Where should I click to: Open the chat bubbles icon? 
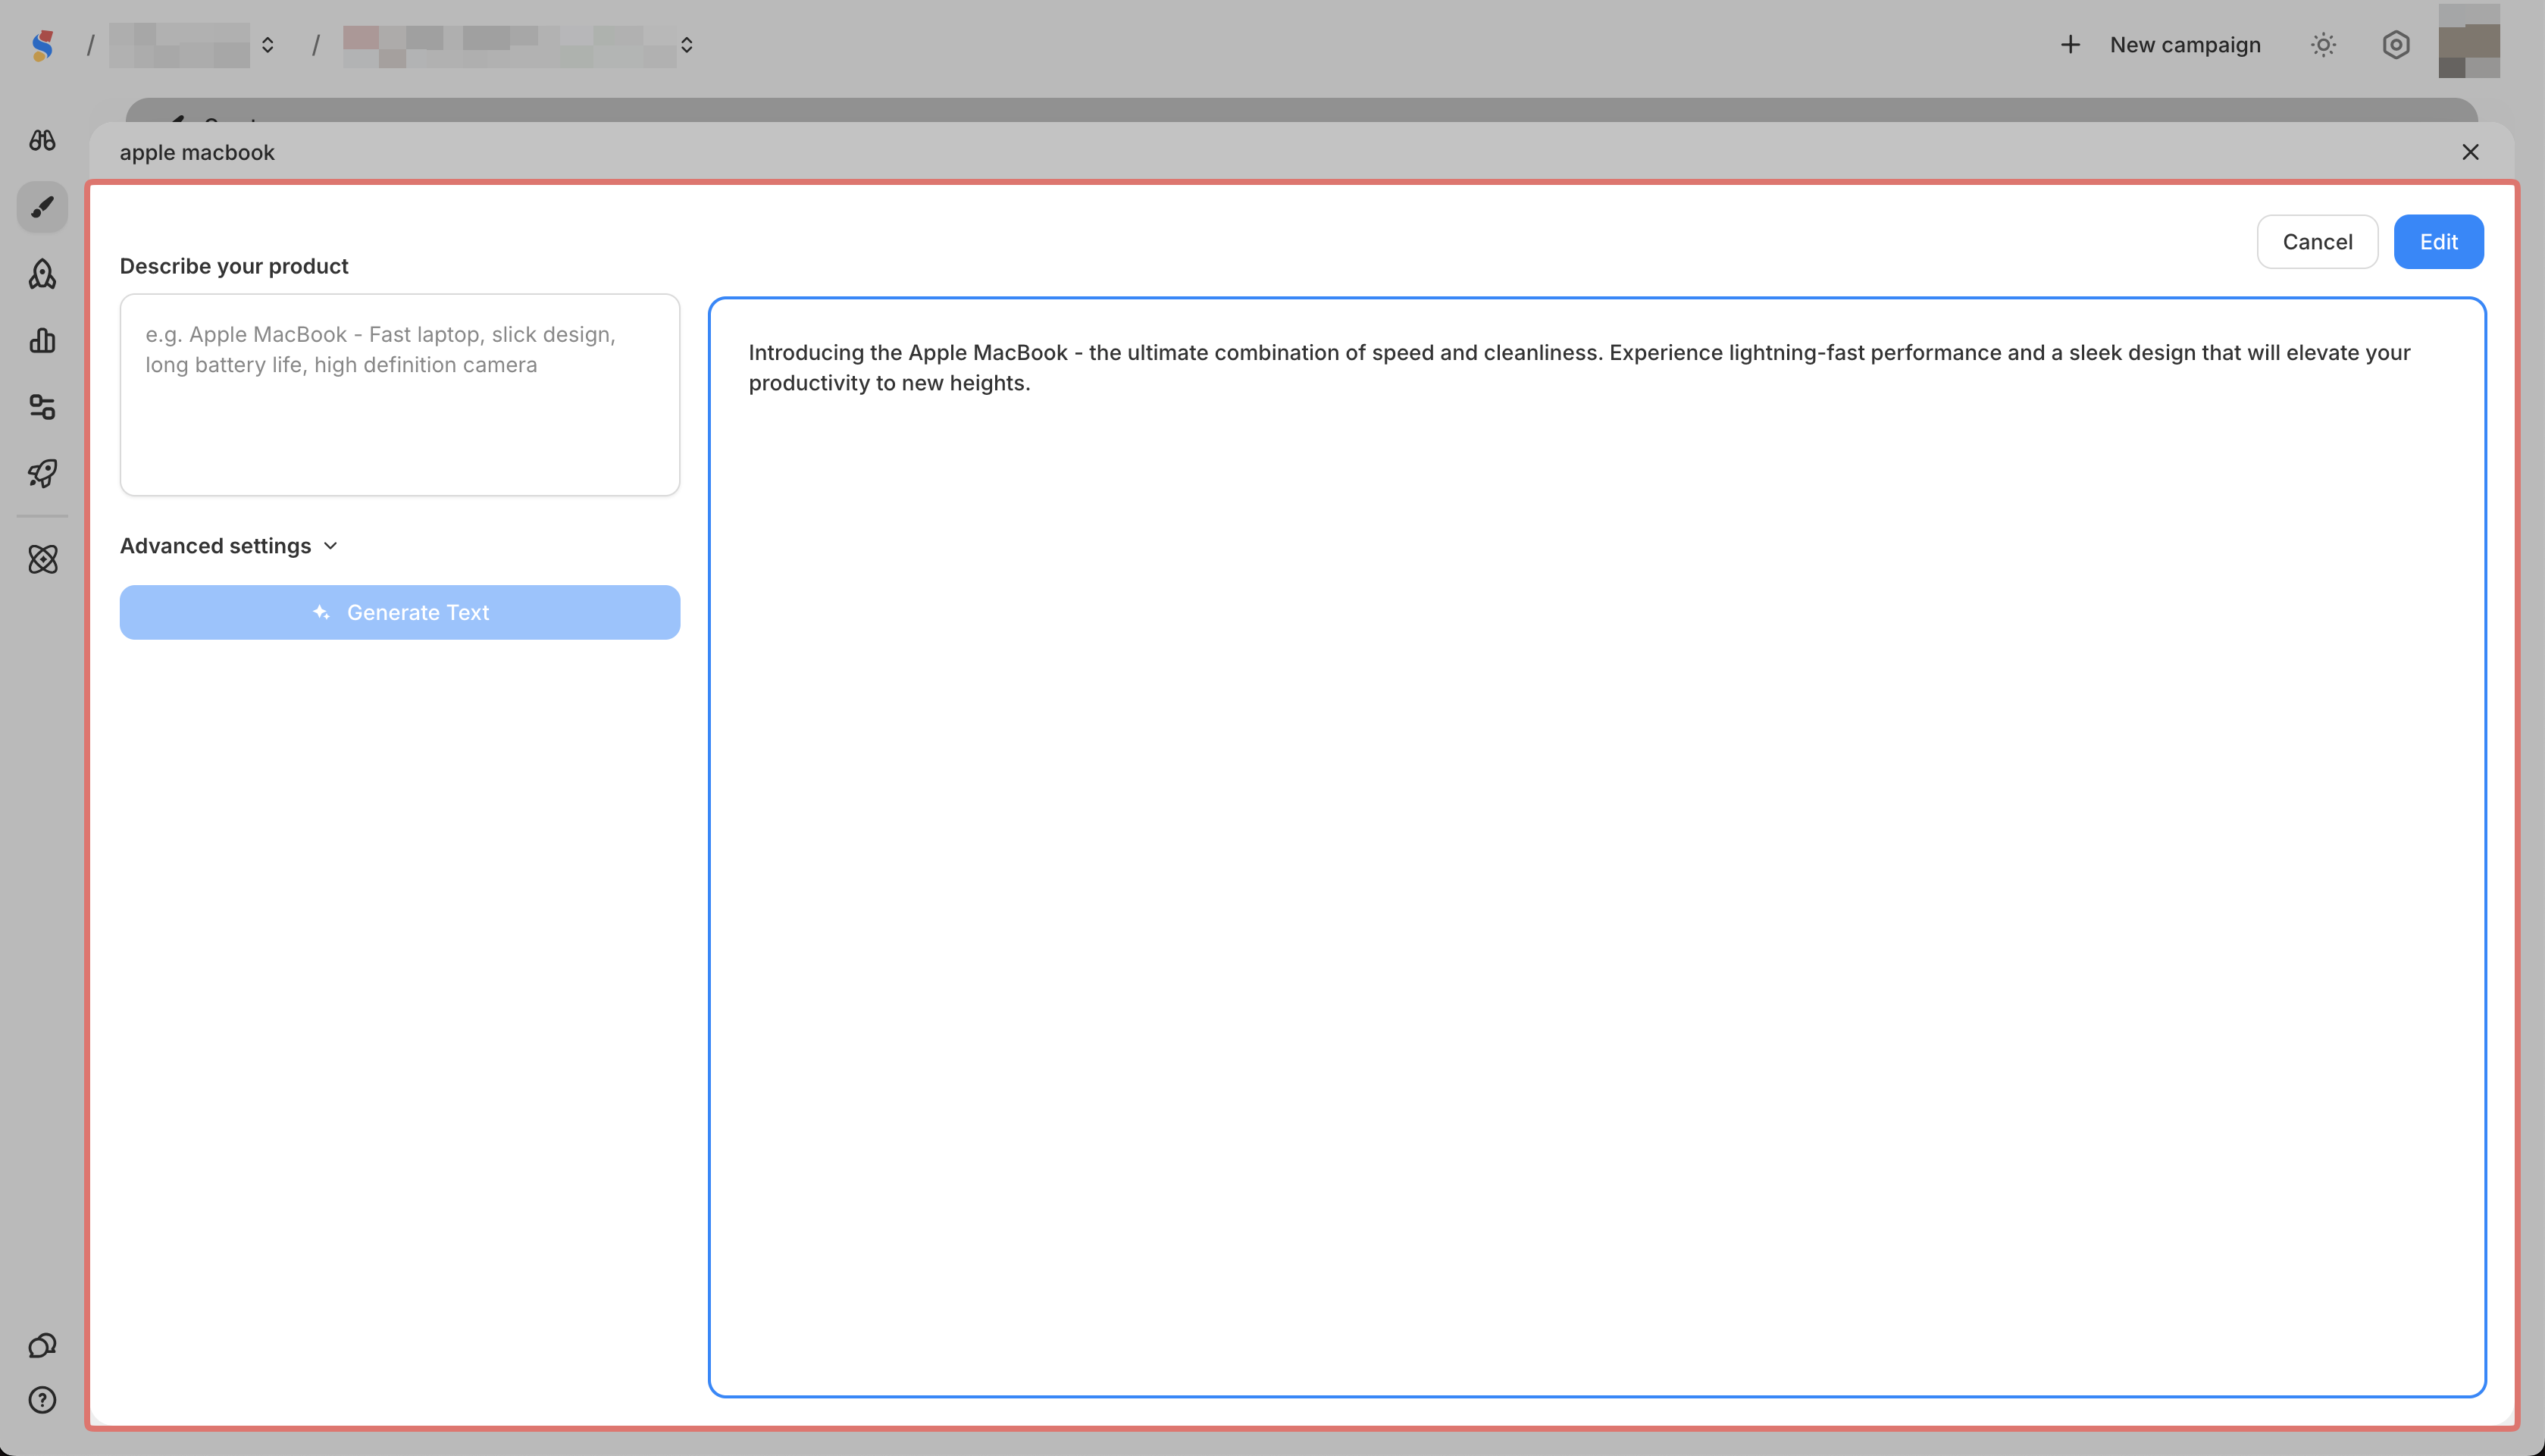click(42, 1346)
